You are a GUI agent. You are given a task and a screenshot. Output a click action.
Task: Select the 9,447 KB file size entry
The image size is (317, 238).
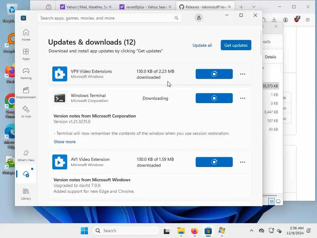271,112
